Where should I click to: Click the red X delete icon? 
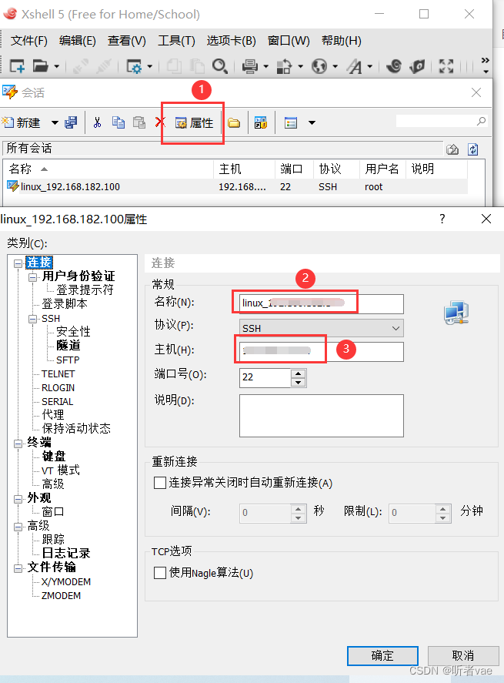[159, 122]
